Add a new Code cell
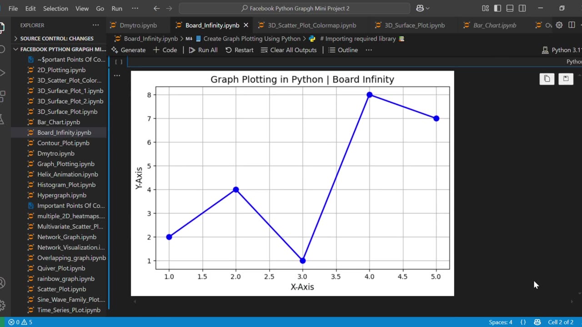Viewport: 582px width, 327px height. 165,50
